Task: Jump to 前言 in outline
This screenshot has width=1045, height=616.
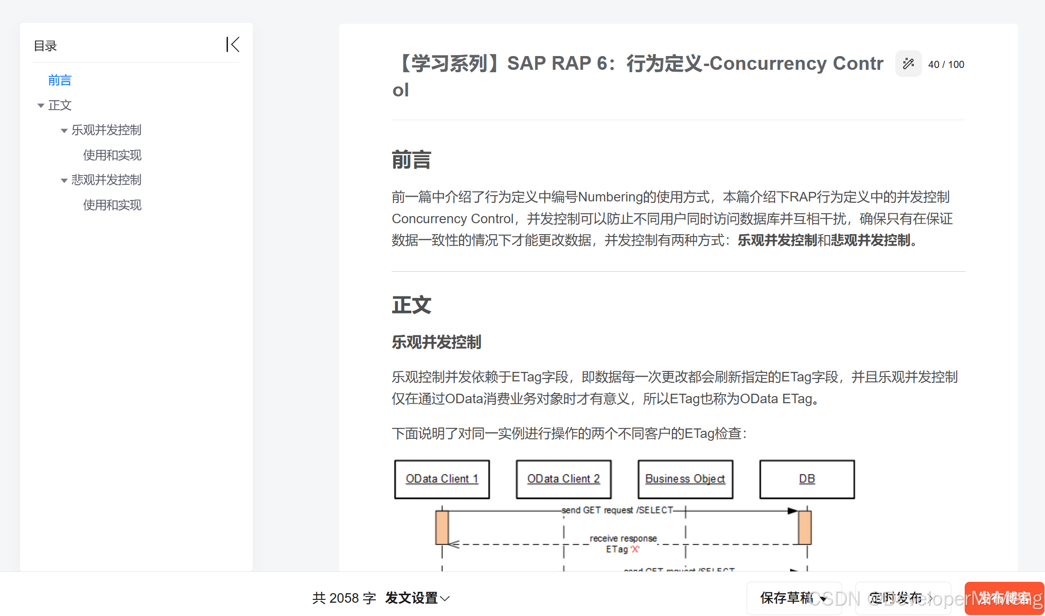Action: coord(59,80)
